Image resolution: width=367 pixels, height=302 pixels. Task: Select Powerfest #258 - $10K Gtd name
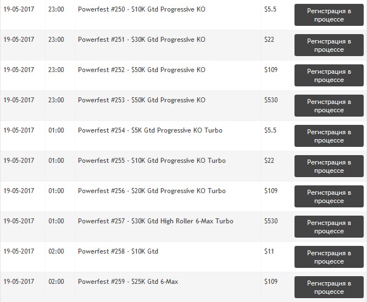[x=118, y=251]
